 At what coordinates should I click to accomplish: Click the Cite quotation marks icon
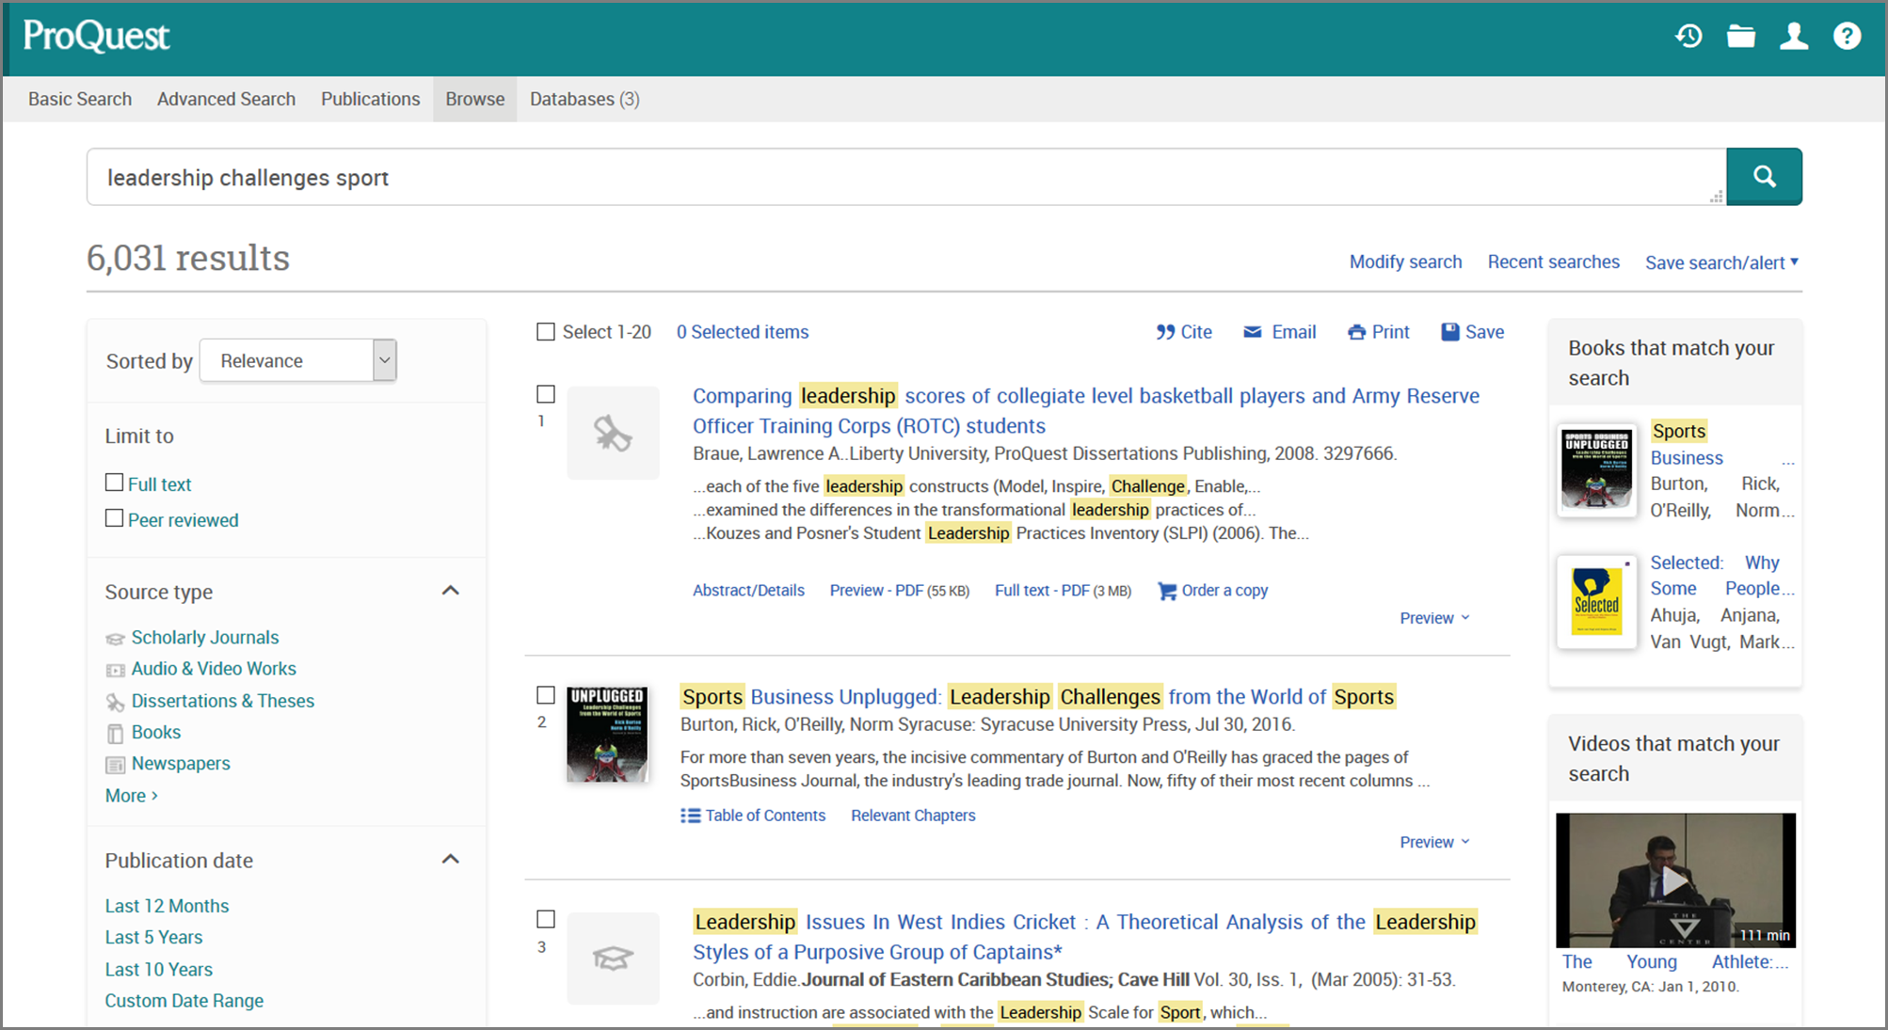click(1166, 331)
